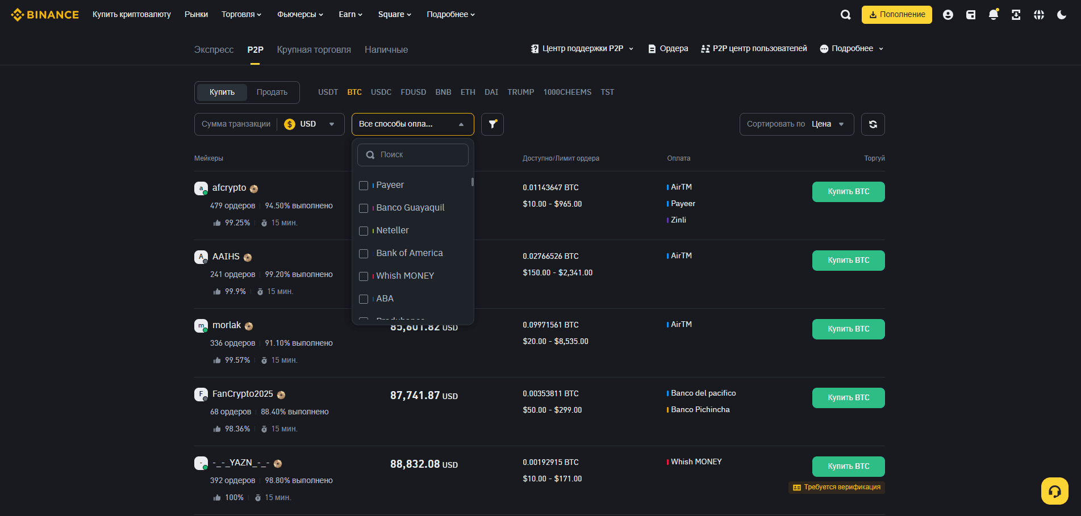Screen dimensions: 1081x516
Task: Collapse the payment methods dropdown
Action: 412,124
